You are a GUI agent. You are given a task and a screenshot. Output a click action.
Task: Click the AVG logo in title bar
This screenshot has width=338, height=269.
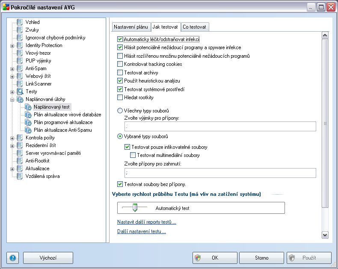pos(6,7)
